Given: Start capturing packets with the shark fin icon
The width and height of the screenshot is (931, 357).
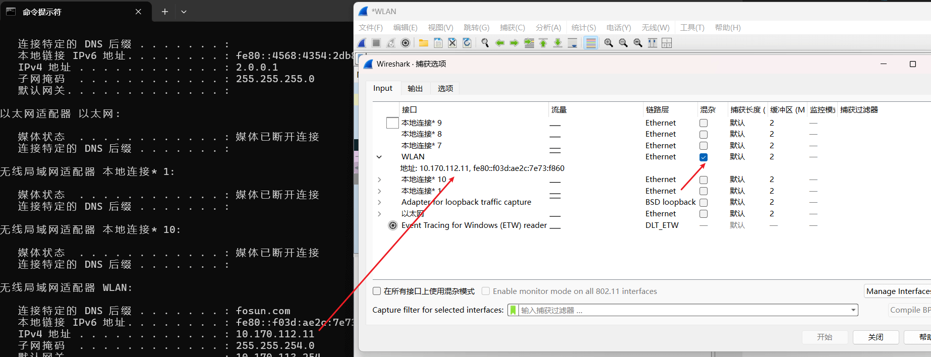Looking at the screenshot, I should 362,43.
